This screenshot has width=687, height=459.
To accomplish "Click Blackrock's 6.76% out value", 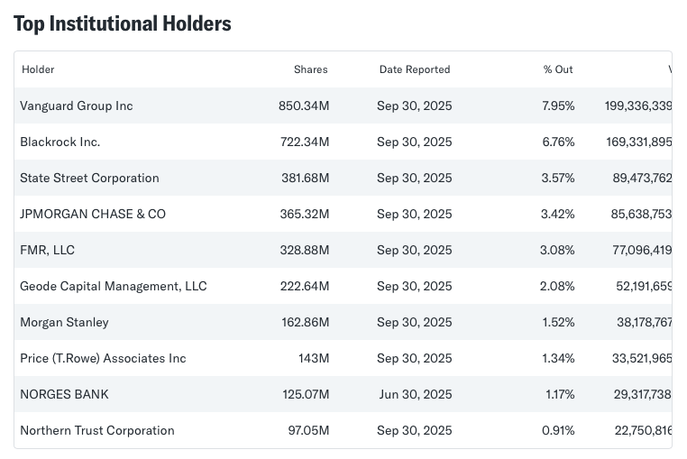I will [x=558, y=142].
